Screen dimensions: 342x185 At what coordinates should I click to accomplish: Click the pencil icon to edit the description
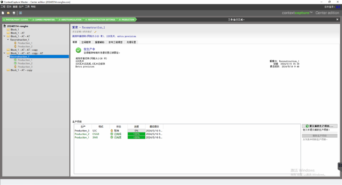pyautogui.click(x=95, y=32)
